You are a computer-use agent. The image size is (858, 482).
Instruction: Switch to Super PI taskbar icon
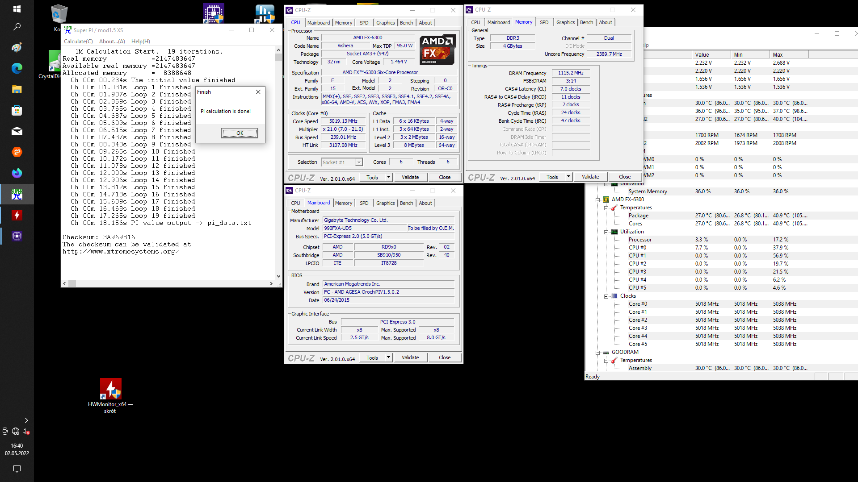pos(17,194)
